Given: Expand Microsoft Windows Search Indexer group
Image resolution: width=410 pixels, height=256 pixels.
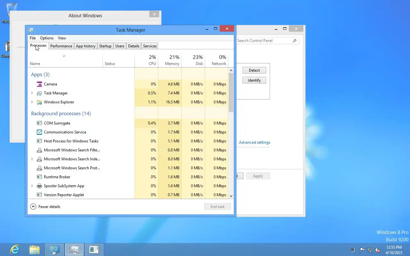Looking at the screenshot, I should [32, 159].
